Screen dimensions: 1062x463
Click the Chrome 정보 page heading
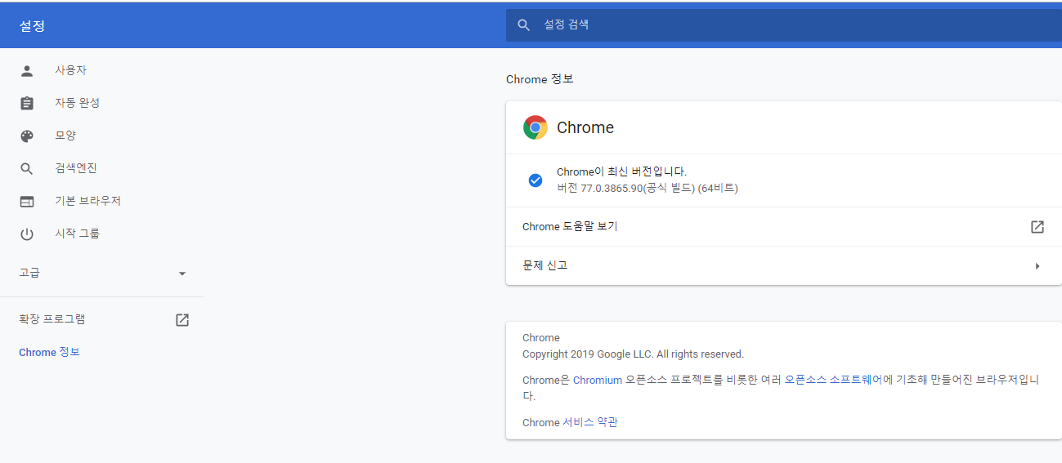point(540,79)
